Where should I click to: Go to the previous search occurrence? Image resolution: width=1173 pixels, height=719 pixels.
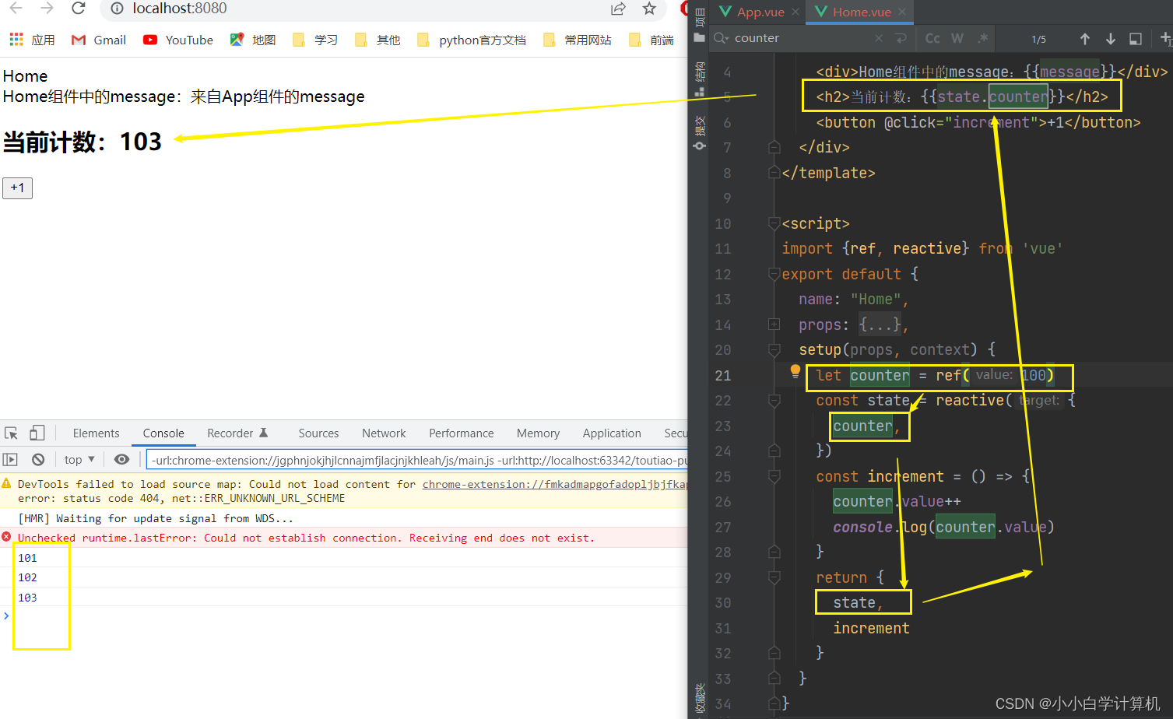click(1085, 39)
